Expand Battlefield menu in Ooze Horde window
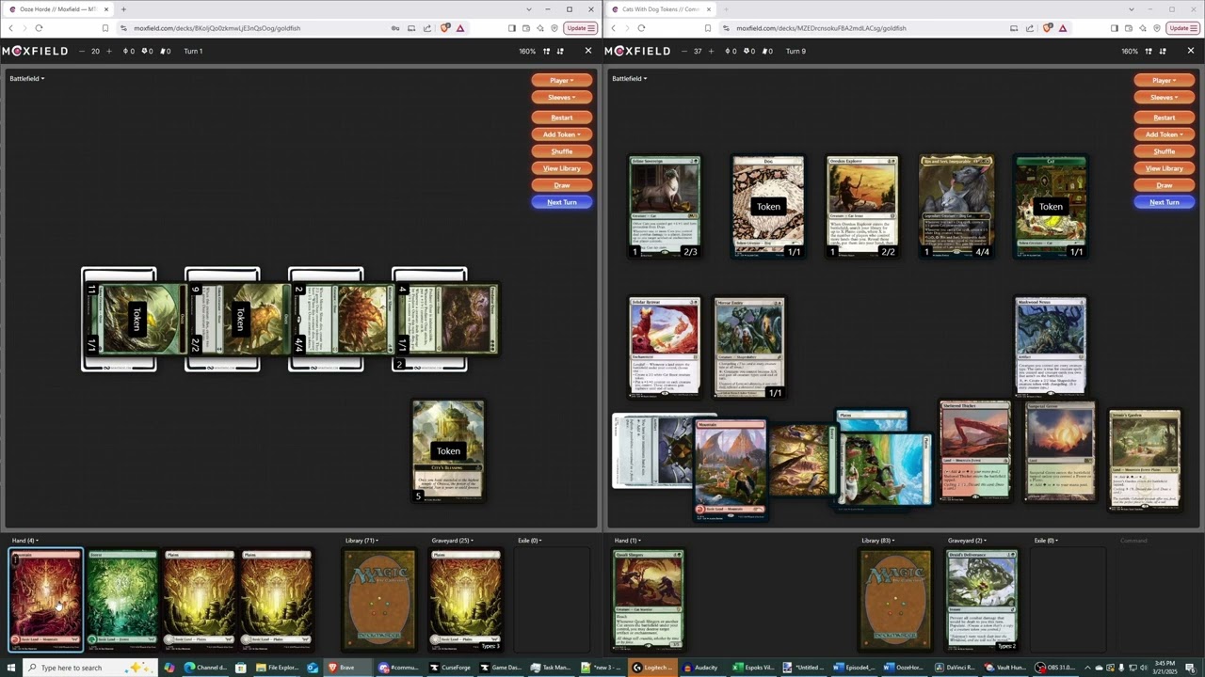Screen dimensions: 1205x677 coord(27,78)
